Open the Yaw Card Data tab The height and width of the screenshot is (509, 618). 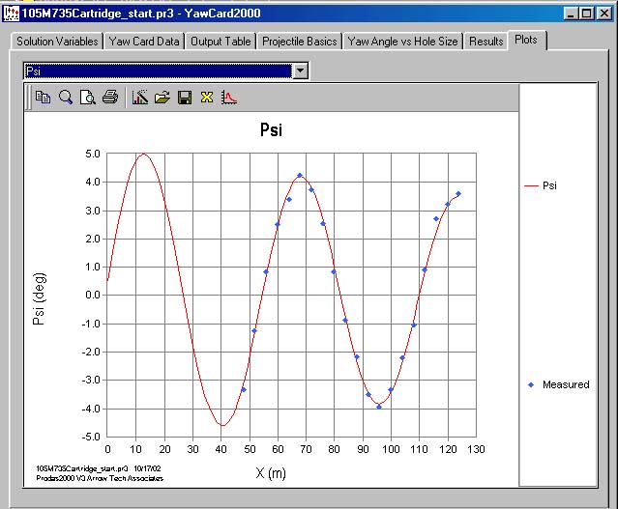click(x=144, y=42)
